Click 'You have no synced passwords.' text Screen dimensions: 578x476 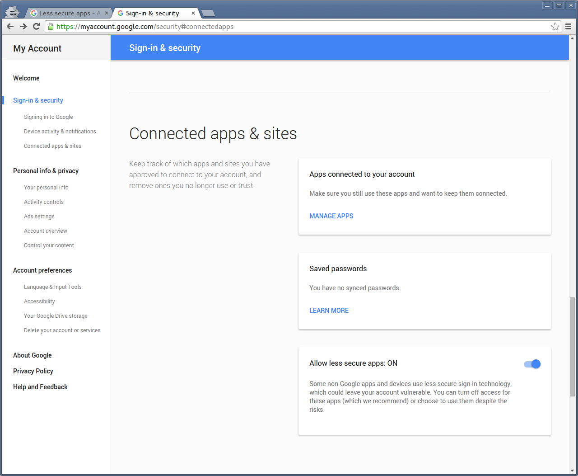(x=355, y=288)
